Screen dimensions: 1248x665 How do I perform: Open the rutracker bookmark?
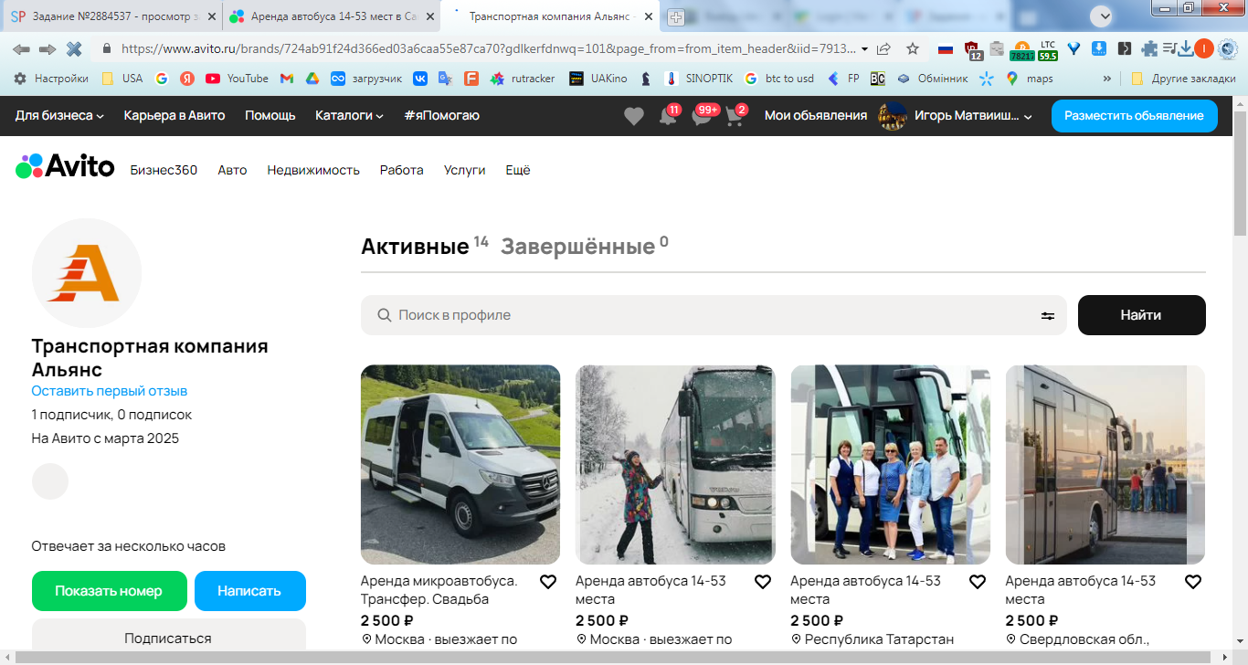click(x=523, y=79)
